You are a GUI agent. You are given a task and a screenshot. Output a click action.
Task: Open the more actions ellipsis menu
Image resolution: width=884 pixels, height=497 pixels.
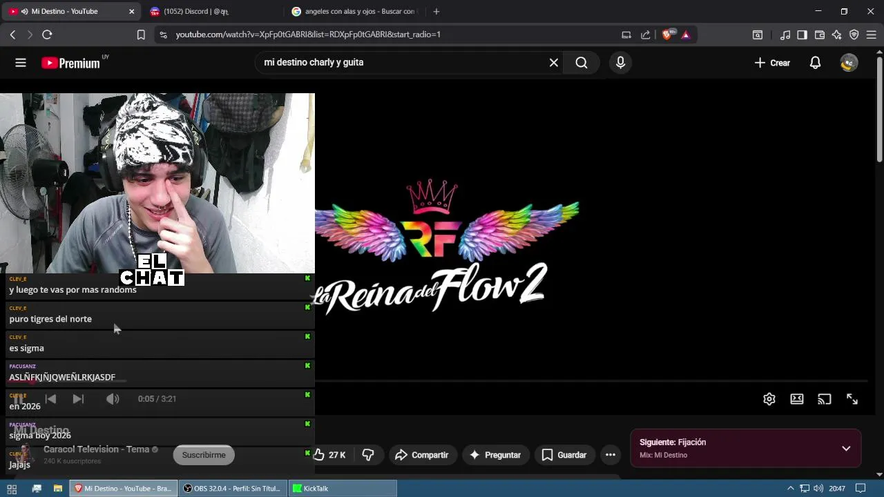click(611, 455)
